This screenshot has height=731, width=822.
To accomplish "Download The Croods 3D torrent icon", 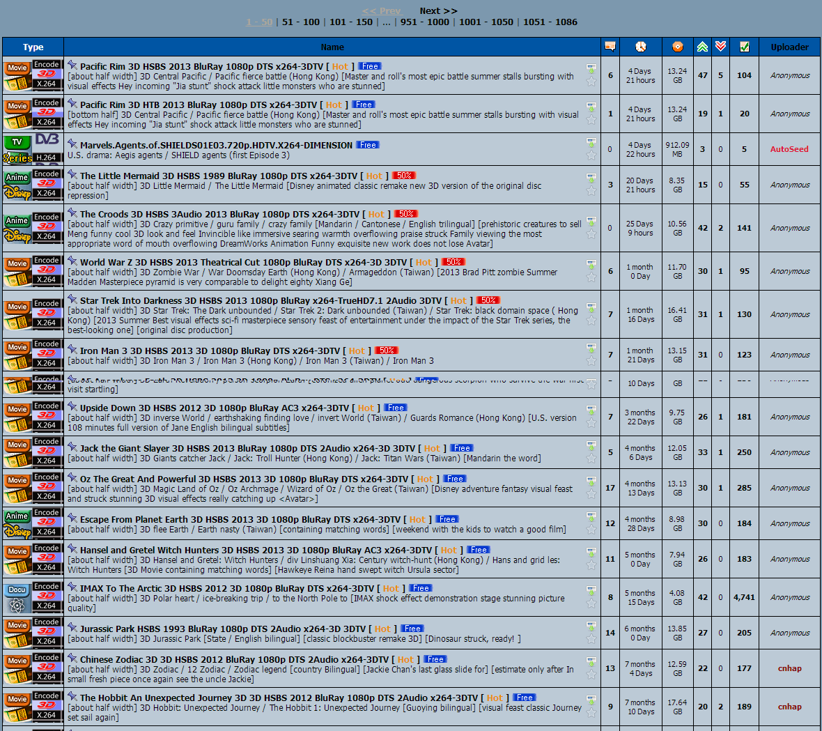I will [591, 222].
